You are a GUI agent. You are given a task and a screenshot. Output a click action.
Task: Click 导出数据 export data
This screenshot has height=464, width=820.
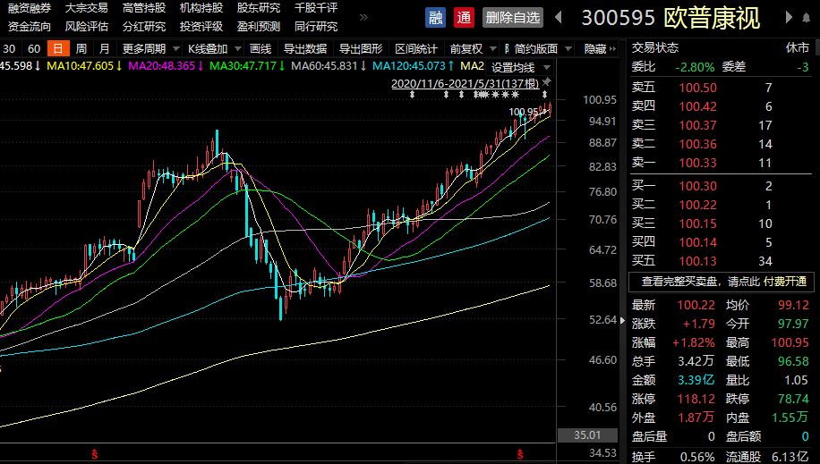tap(305, 49)
